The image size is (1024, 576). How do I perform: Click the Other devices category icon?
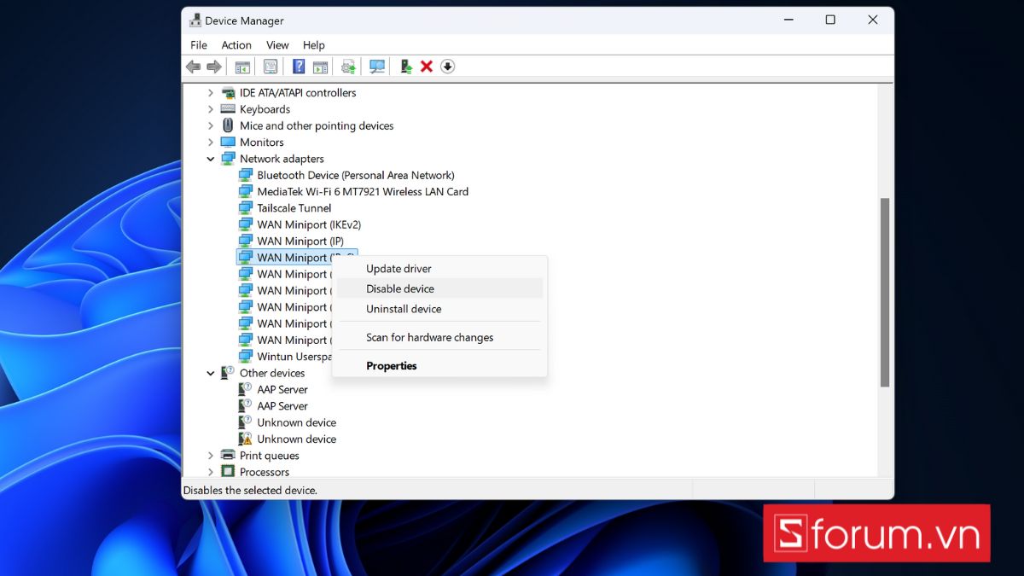[x=228, y=373]
